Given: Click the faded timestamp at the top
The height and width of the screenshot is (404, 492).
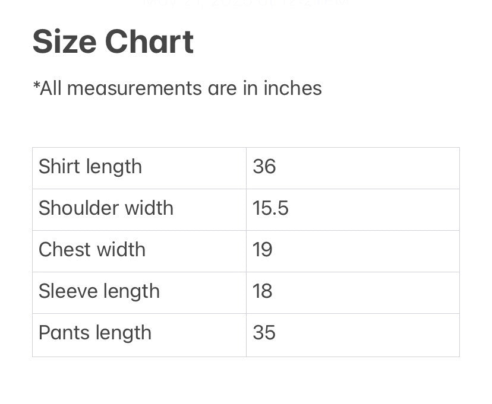Looking at the screenshot, I should 246,3.
